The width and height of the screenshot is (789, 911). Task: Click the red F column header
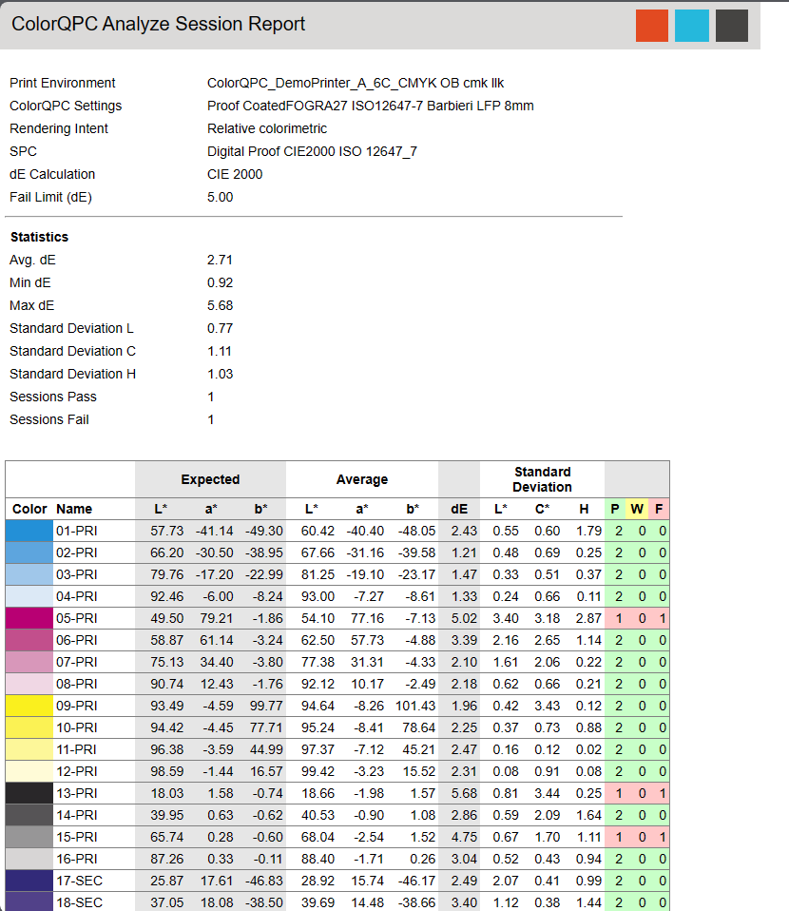659,509
